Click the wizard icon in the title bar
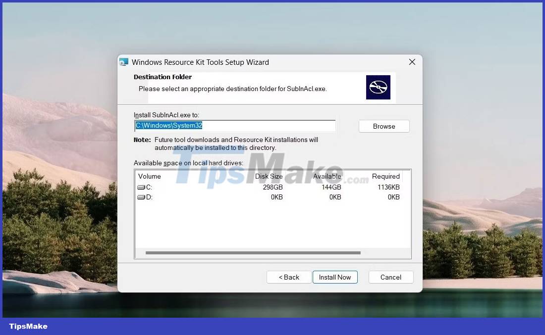545x335 pixels. [x=123, y=62]
